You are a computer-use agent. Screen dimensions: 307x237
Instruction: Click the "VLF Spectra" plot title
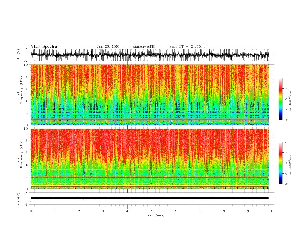(44, 46)
